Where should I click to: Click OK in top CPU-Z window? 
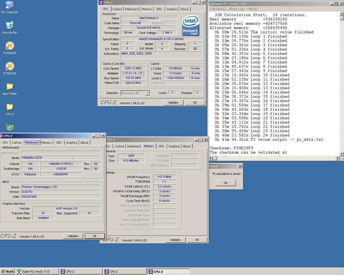coord(195,103)
